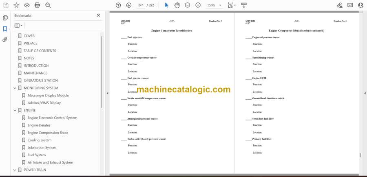Click the document vertical scrollbar thumb
The height and width of the screenshot is (177, 367).
click(x=361, y=155)
